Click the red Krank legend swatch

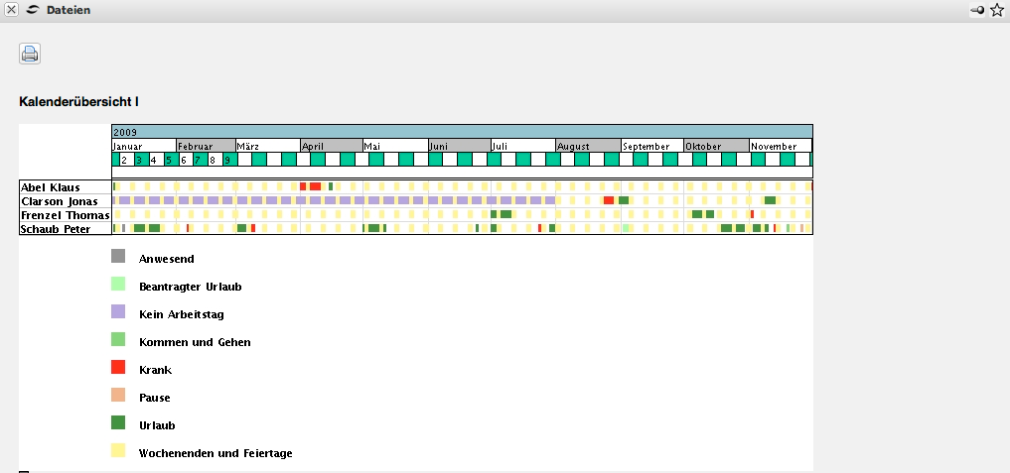(x=118, y=367)
